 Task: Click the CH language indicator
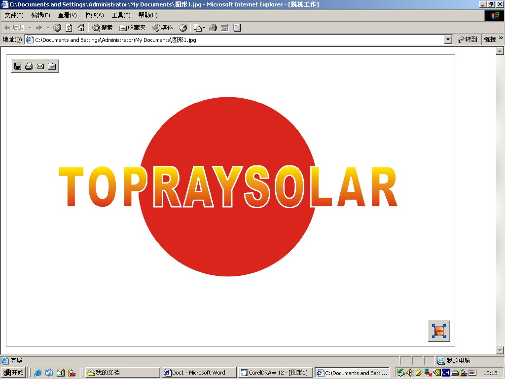tap(446, 373)
